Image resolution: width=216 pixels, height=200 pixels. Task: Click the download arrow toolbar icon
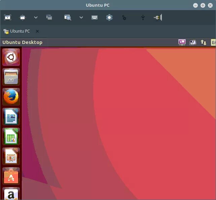(x=143, y=17)
